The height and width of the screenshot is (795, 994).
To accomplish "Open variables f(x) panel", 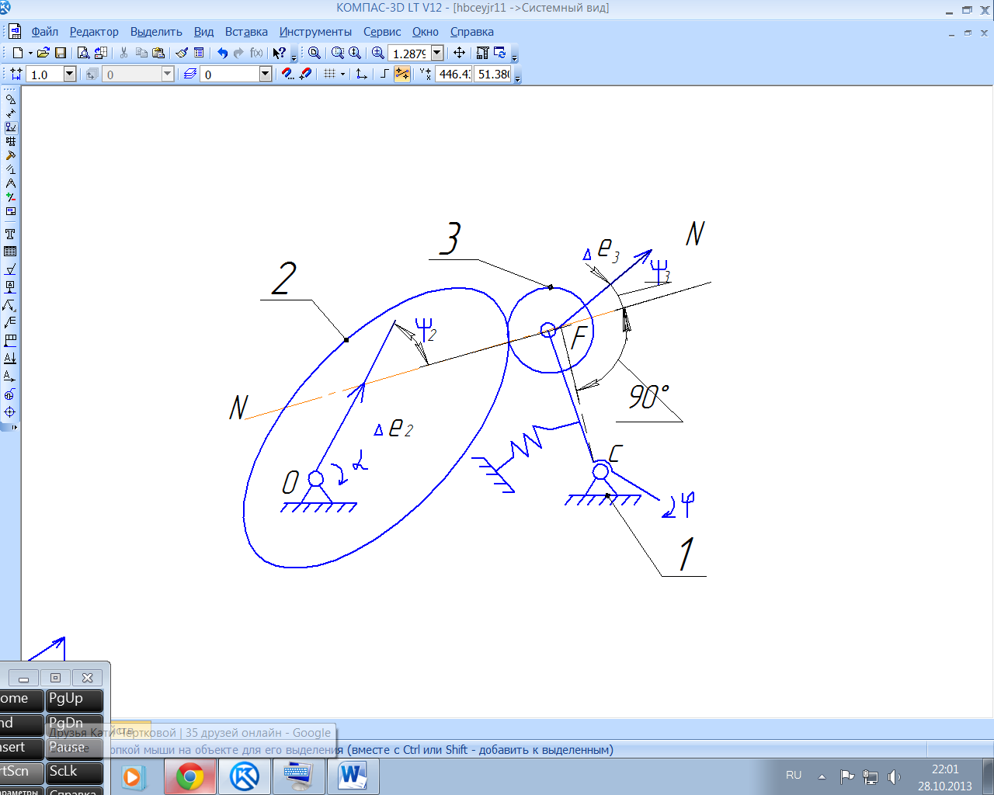I will click(256, 53).
